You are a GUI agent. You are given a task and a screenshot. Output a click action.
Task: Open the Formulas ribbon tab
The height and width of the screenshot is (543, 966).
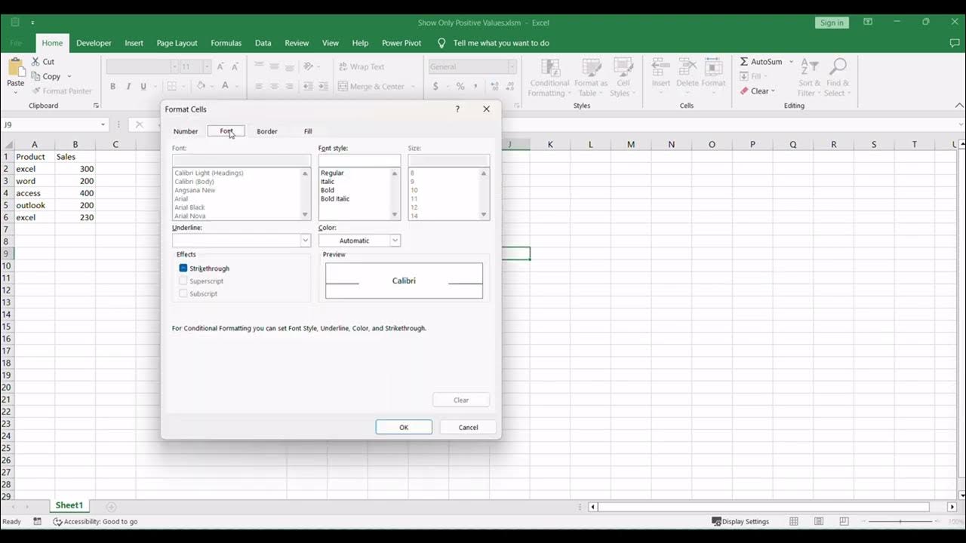tap(226, 43)
